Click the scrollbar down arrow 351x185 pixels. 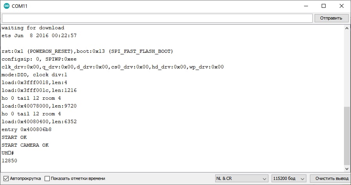(x=347, y=169)
